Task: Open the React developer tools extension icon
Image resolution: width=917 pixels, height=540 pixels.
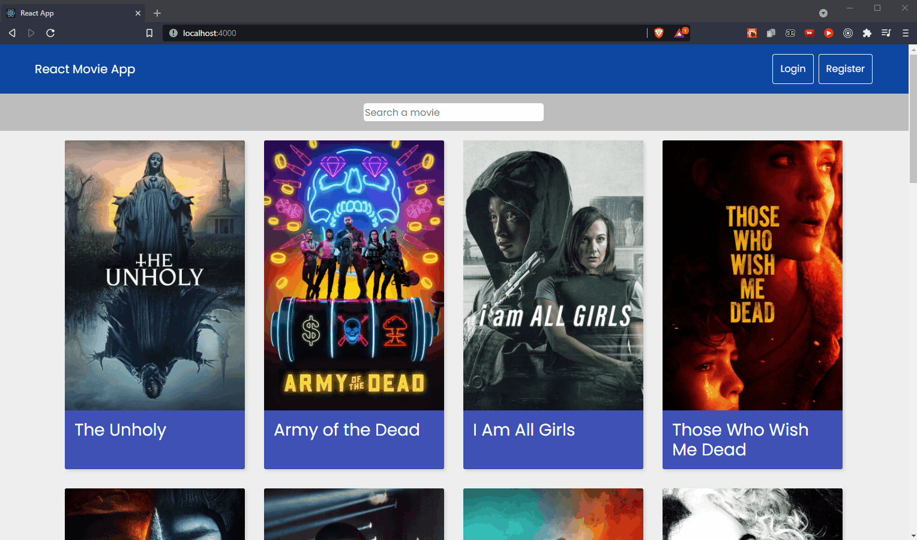Action: [x=752, y=33]
